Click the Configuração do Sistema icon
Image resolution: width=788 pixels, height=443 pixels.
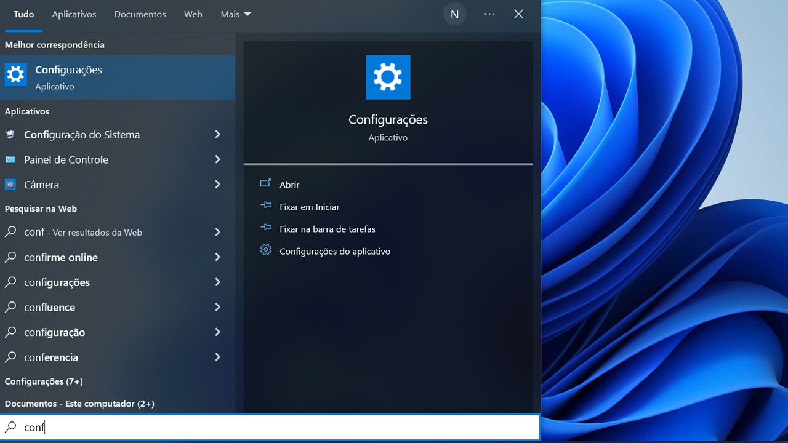[10, 135]
